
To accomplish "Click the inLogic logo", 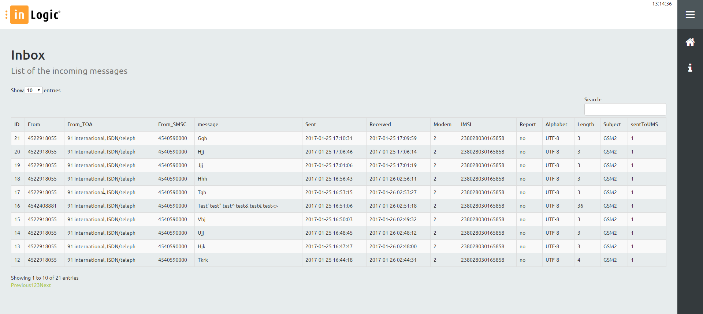I will coord(36,15).
